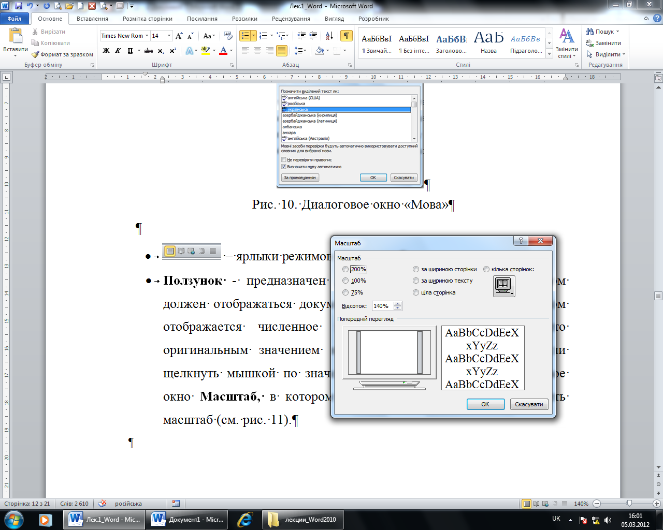Open the Файл tab
This screenshot has height=530, width=663.
click(15, 19)
